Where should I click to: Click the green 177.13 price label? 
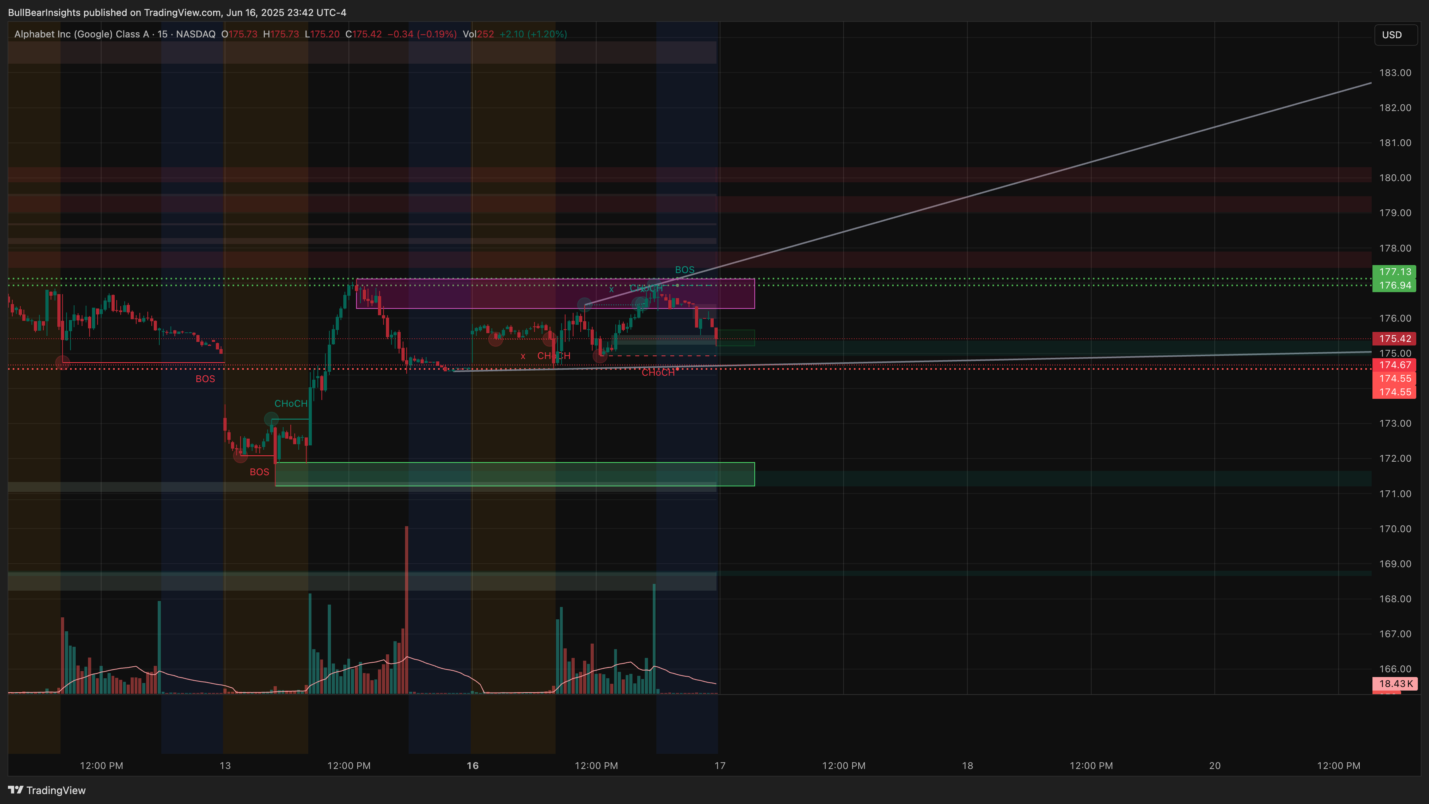tap(1394, 272)
